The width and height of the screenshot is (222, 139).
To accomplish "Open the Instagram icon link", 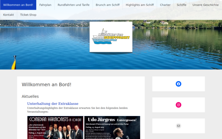I will 178,105.
